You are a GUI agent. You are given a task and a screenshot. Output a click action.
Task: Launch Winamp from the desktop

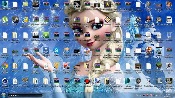click(107, 21)
